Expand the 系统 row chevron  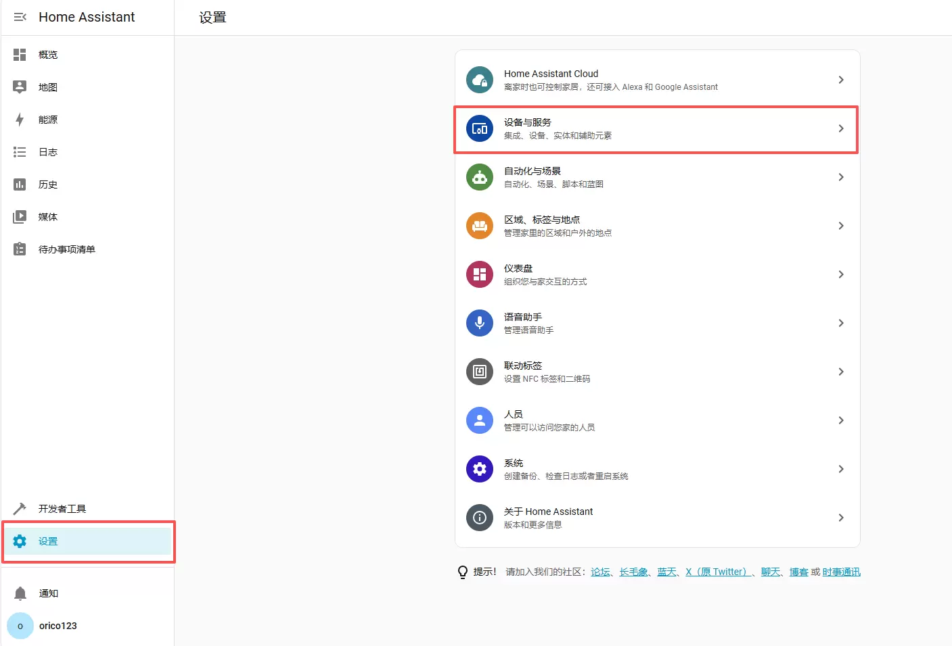[x=840, y=469]
